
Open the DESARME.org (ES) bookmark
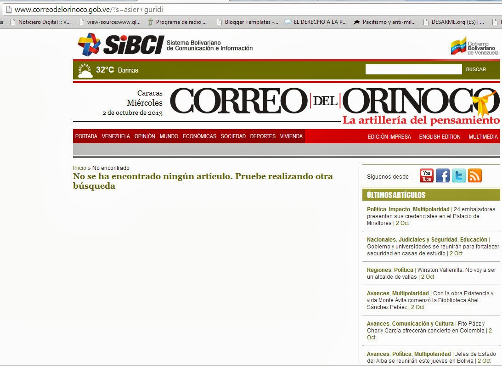click(454, 22)
